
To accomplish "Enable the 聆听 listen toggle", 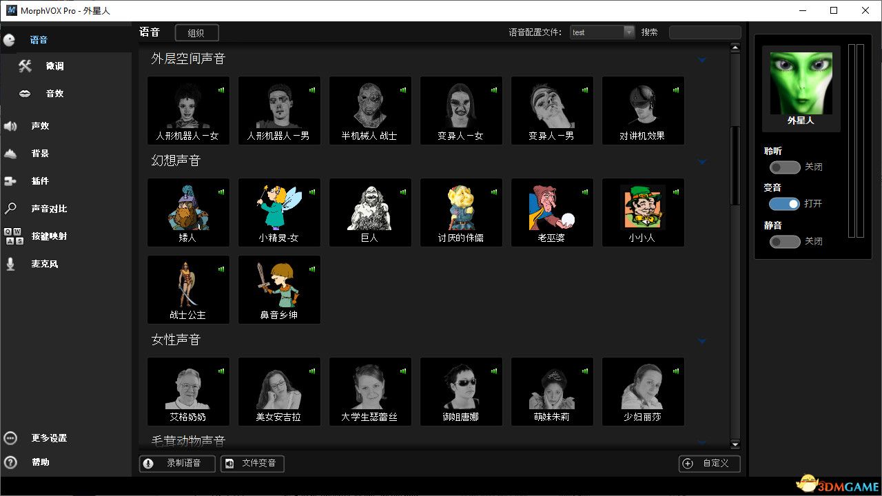I will [x=785, y=167].
